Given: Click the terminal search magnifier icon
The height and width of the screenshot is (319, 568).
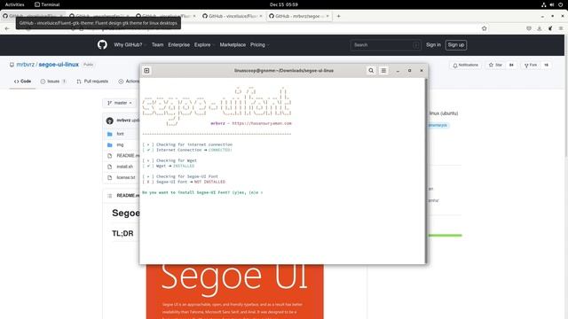Looking at the screenshot, I should pos(371,71).
